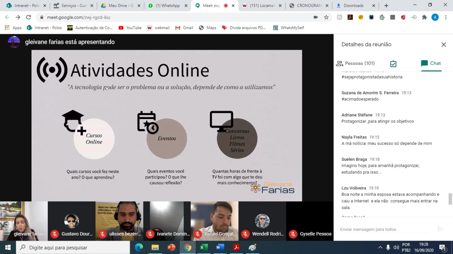
Task: Open PowerPoint from the taskbar
Action: click(x=171, y=247)
